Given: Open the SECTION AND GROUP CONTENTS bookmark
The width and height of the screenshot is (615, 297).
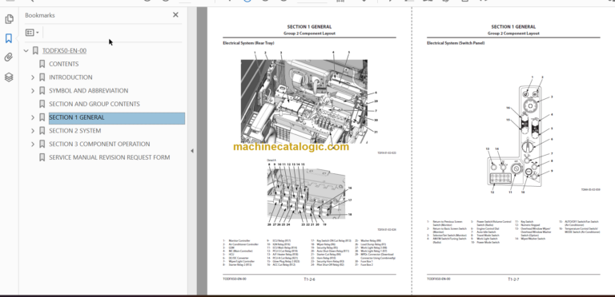Looking at the screenshot, I should click(94, 104).
